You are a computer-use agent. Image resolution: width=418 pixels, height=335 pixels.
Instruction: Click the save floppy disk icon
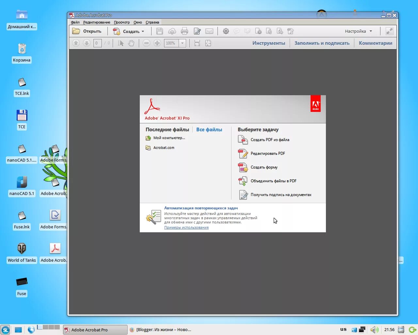click(160, 31)
